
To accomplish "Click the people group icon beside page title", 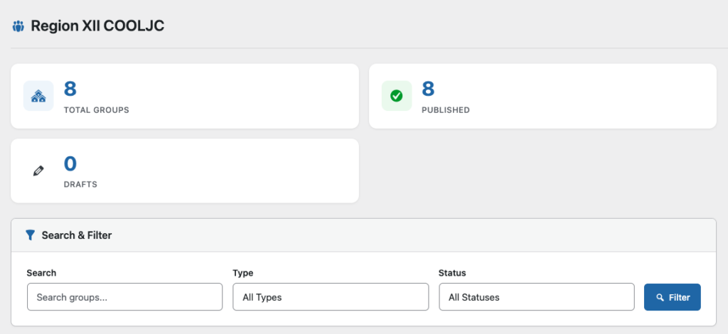I will point(18,26).
